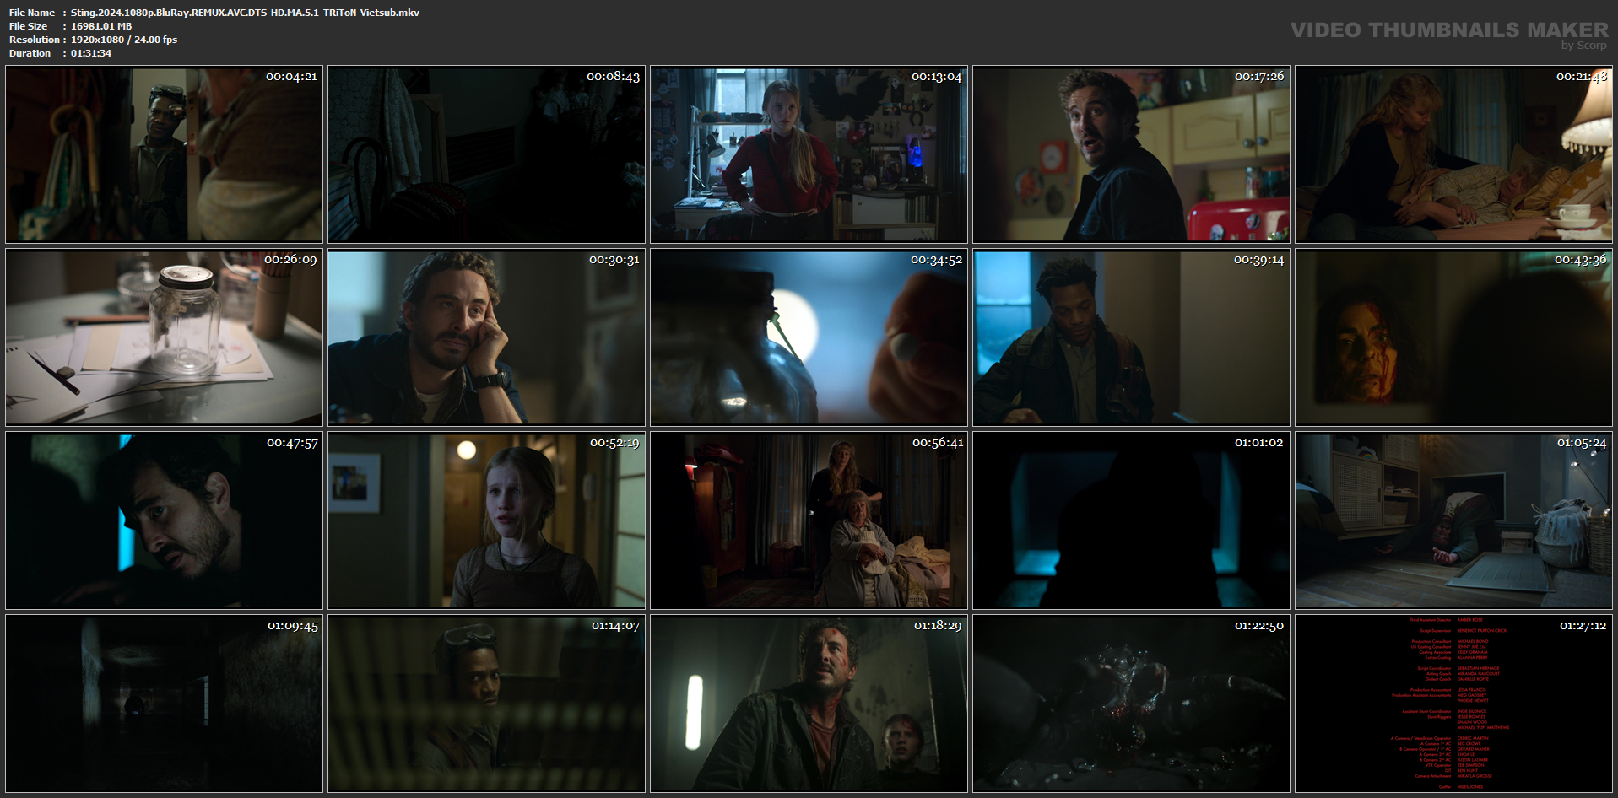Click the File Size label
This screenshot has height=798, width=1618.
click(29, 26)
